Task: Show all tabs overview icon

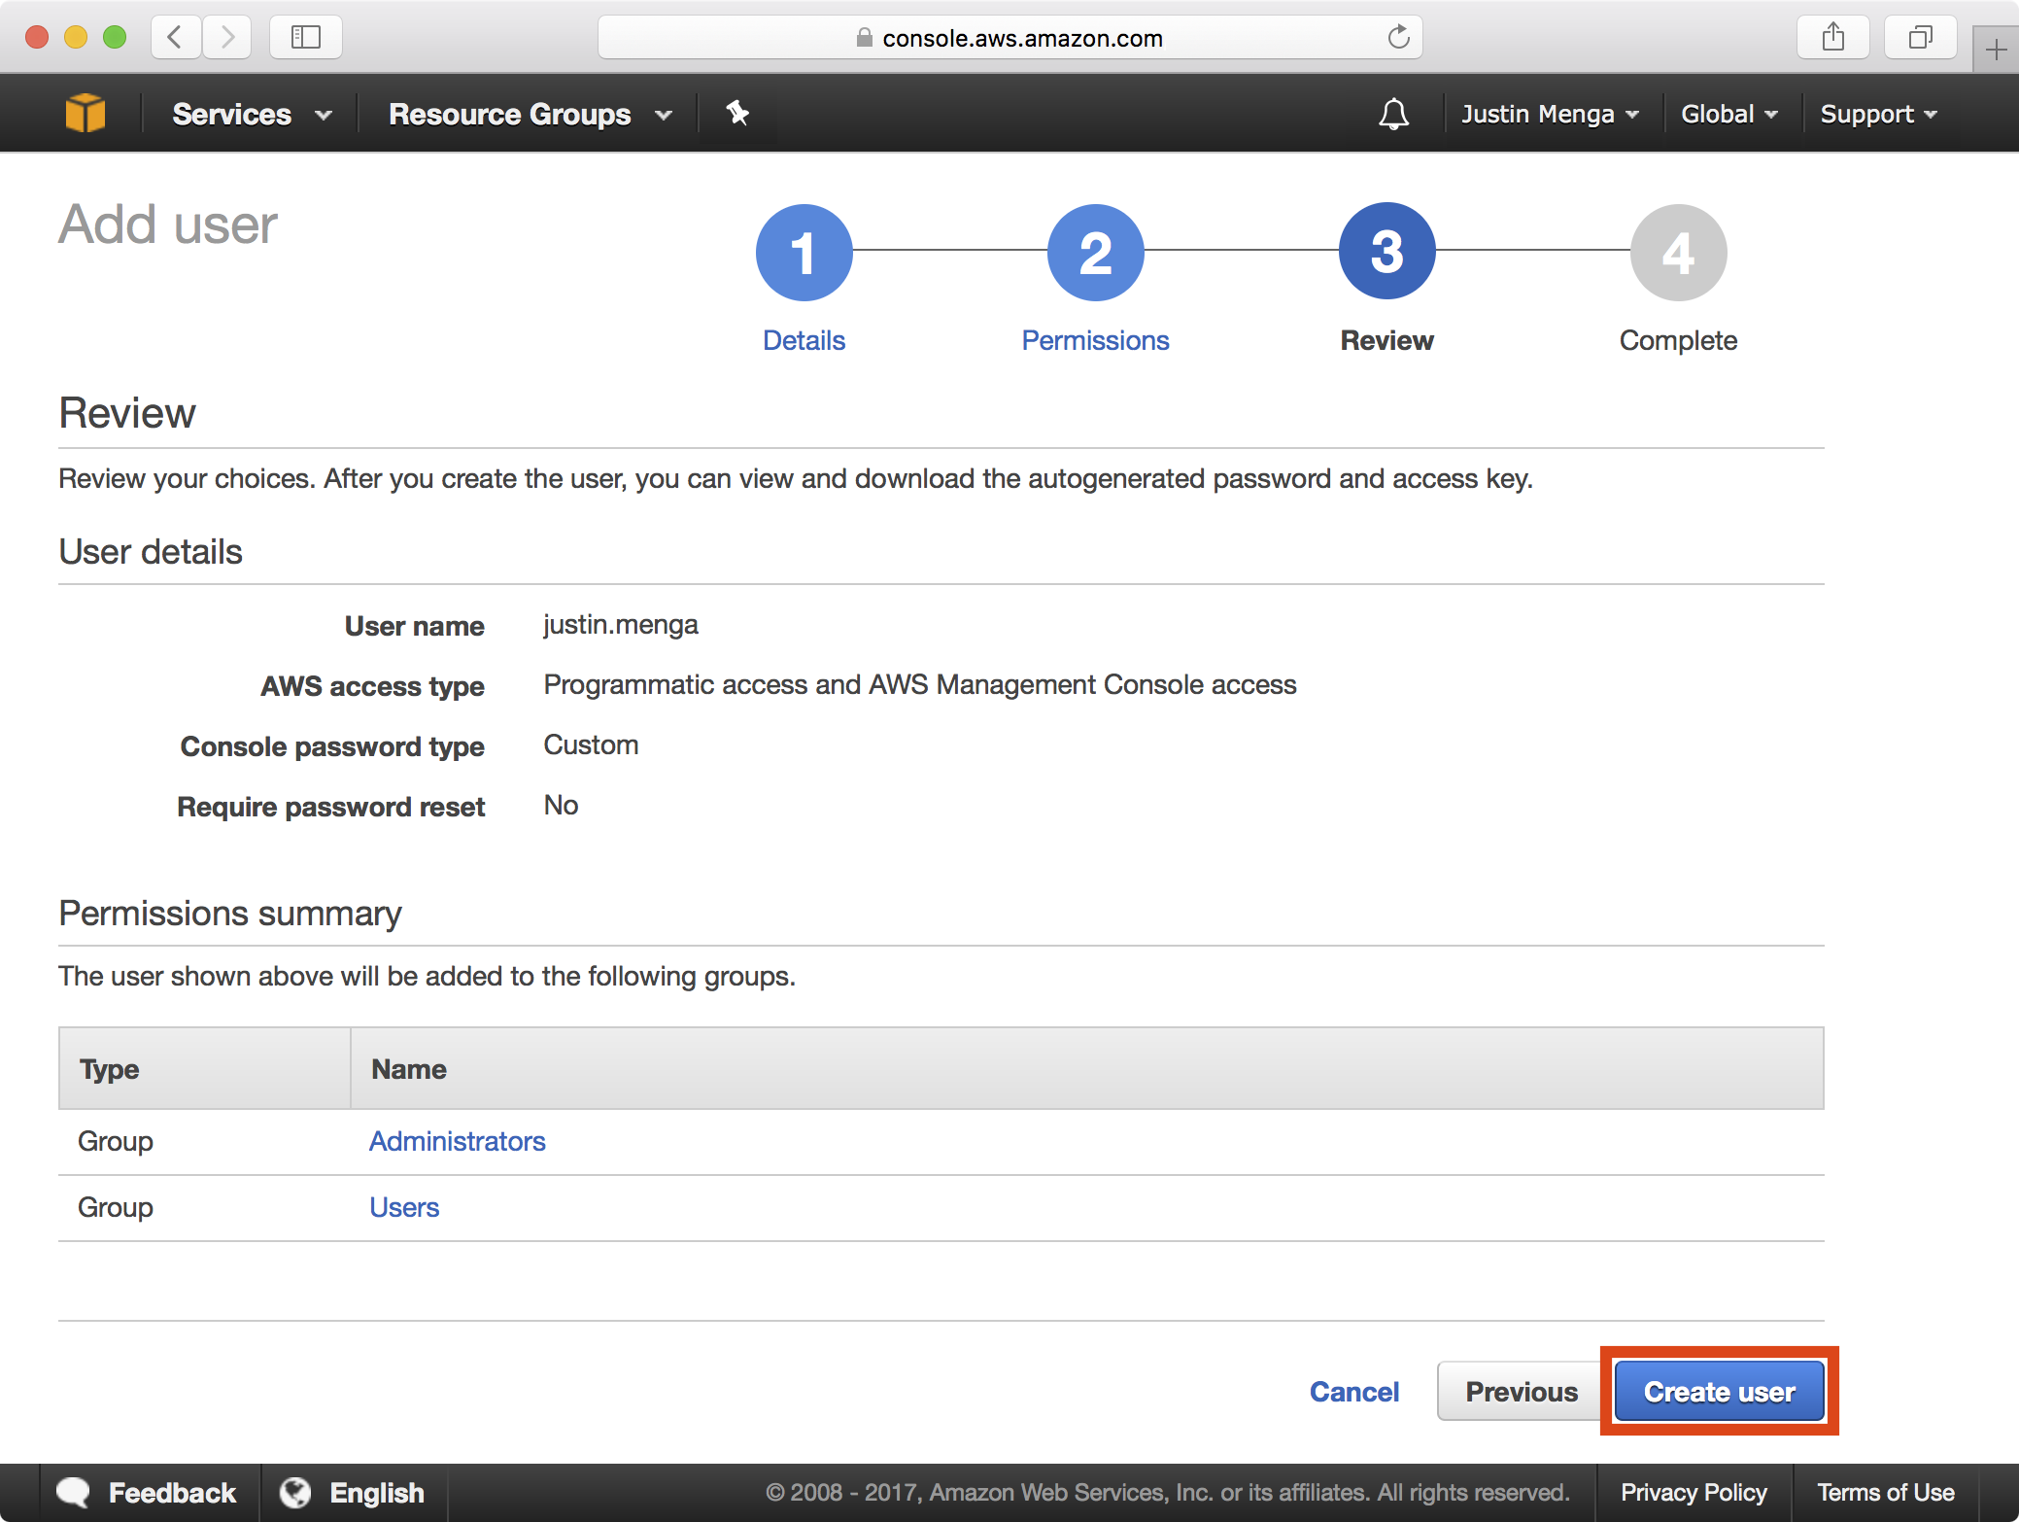Action: tap(1920, 38)
